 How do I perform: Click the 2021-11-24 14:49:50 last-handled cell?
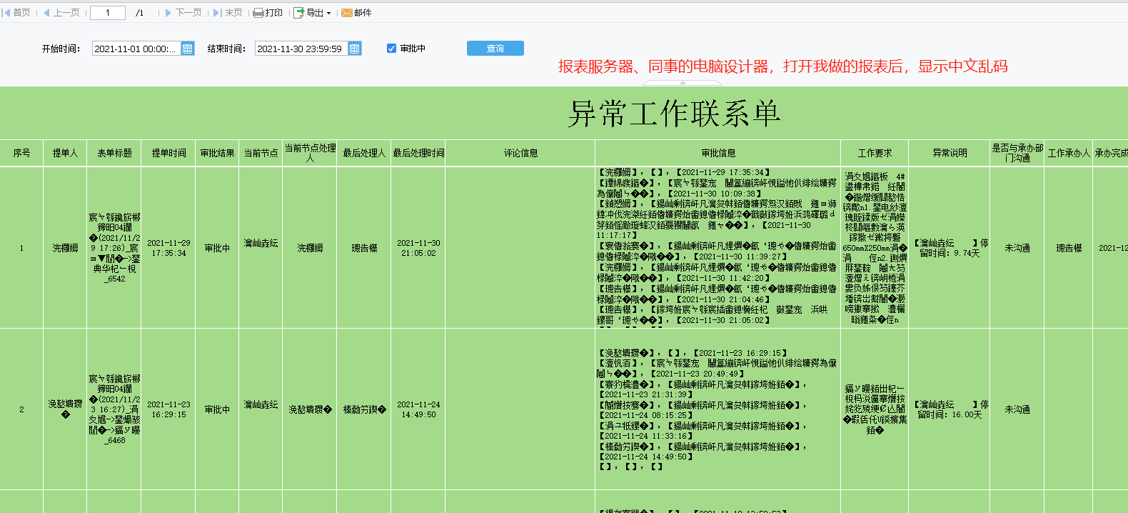click(418, 409)
